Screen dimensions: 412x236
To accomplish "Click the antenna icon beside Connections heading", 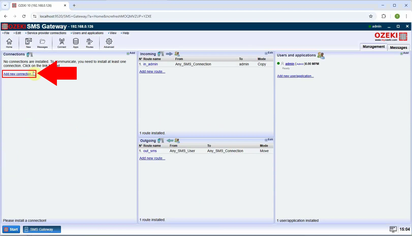I will (30, 54).
